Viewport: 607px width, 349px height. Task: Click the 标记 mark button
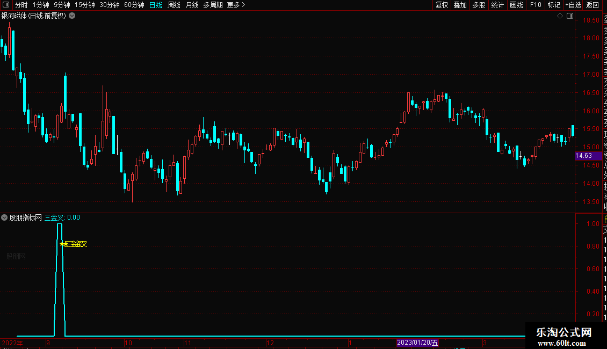pos(554,5)
